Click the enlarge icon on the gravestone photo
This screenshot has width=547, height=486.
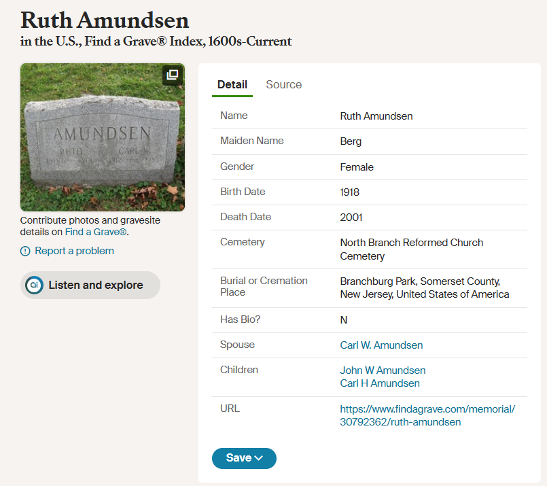click(172, 75)
